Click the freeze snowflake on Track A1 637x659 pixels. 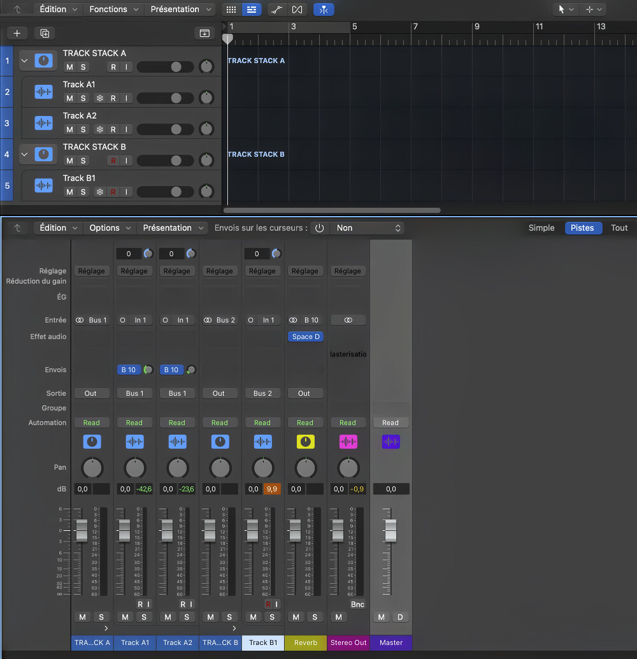(99, 98)
